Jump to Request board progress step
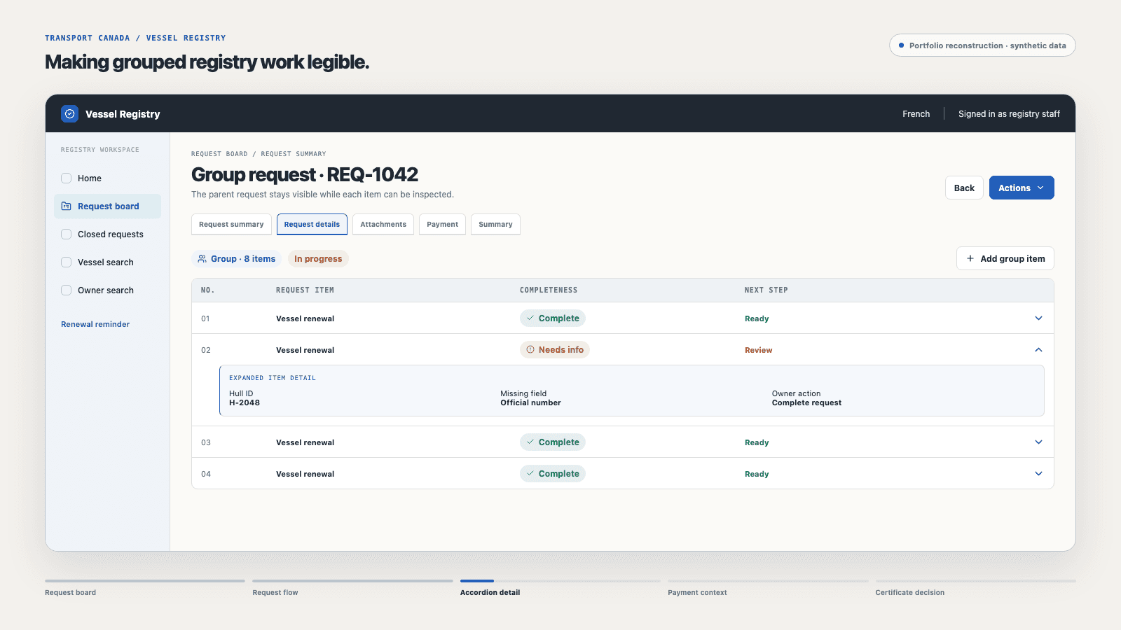Viewport: 1121px width, 630px height. (x=145, y=587)
